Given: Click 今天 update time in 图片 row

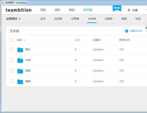Looking at the screenshot, I should pyautogui.click(x=122, y=49).
